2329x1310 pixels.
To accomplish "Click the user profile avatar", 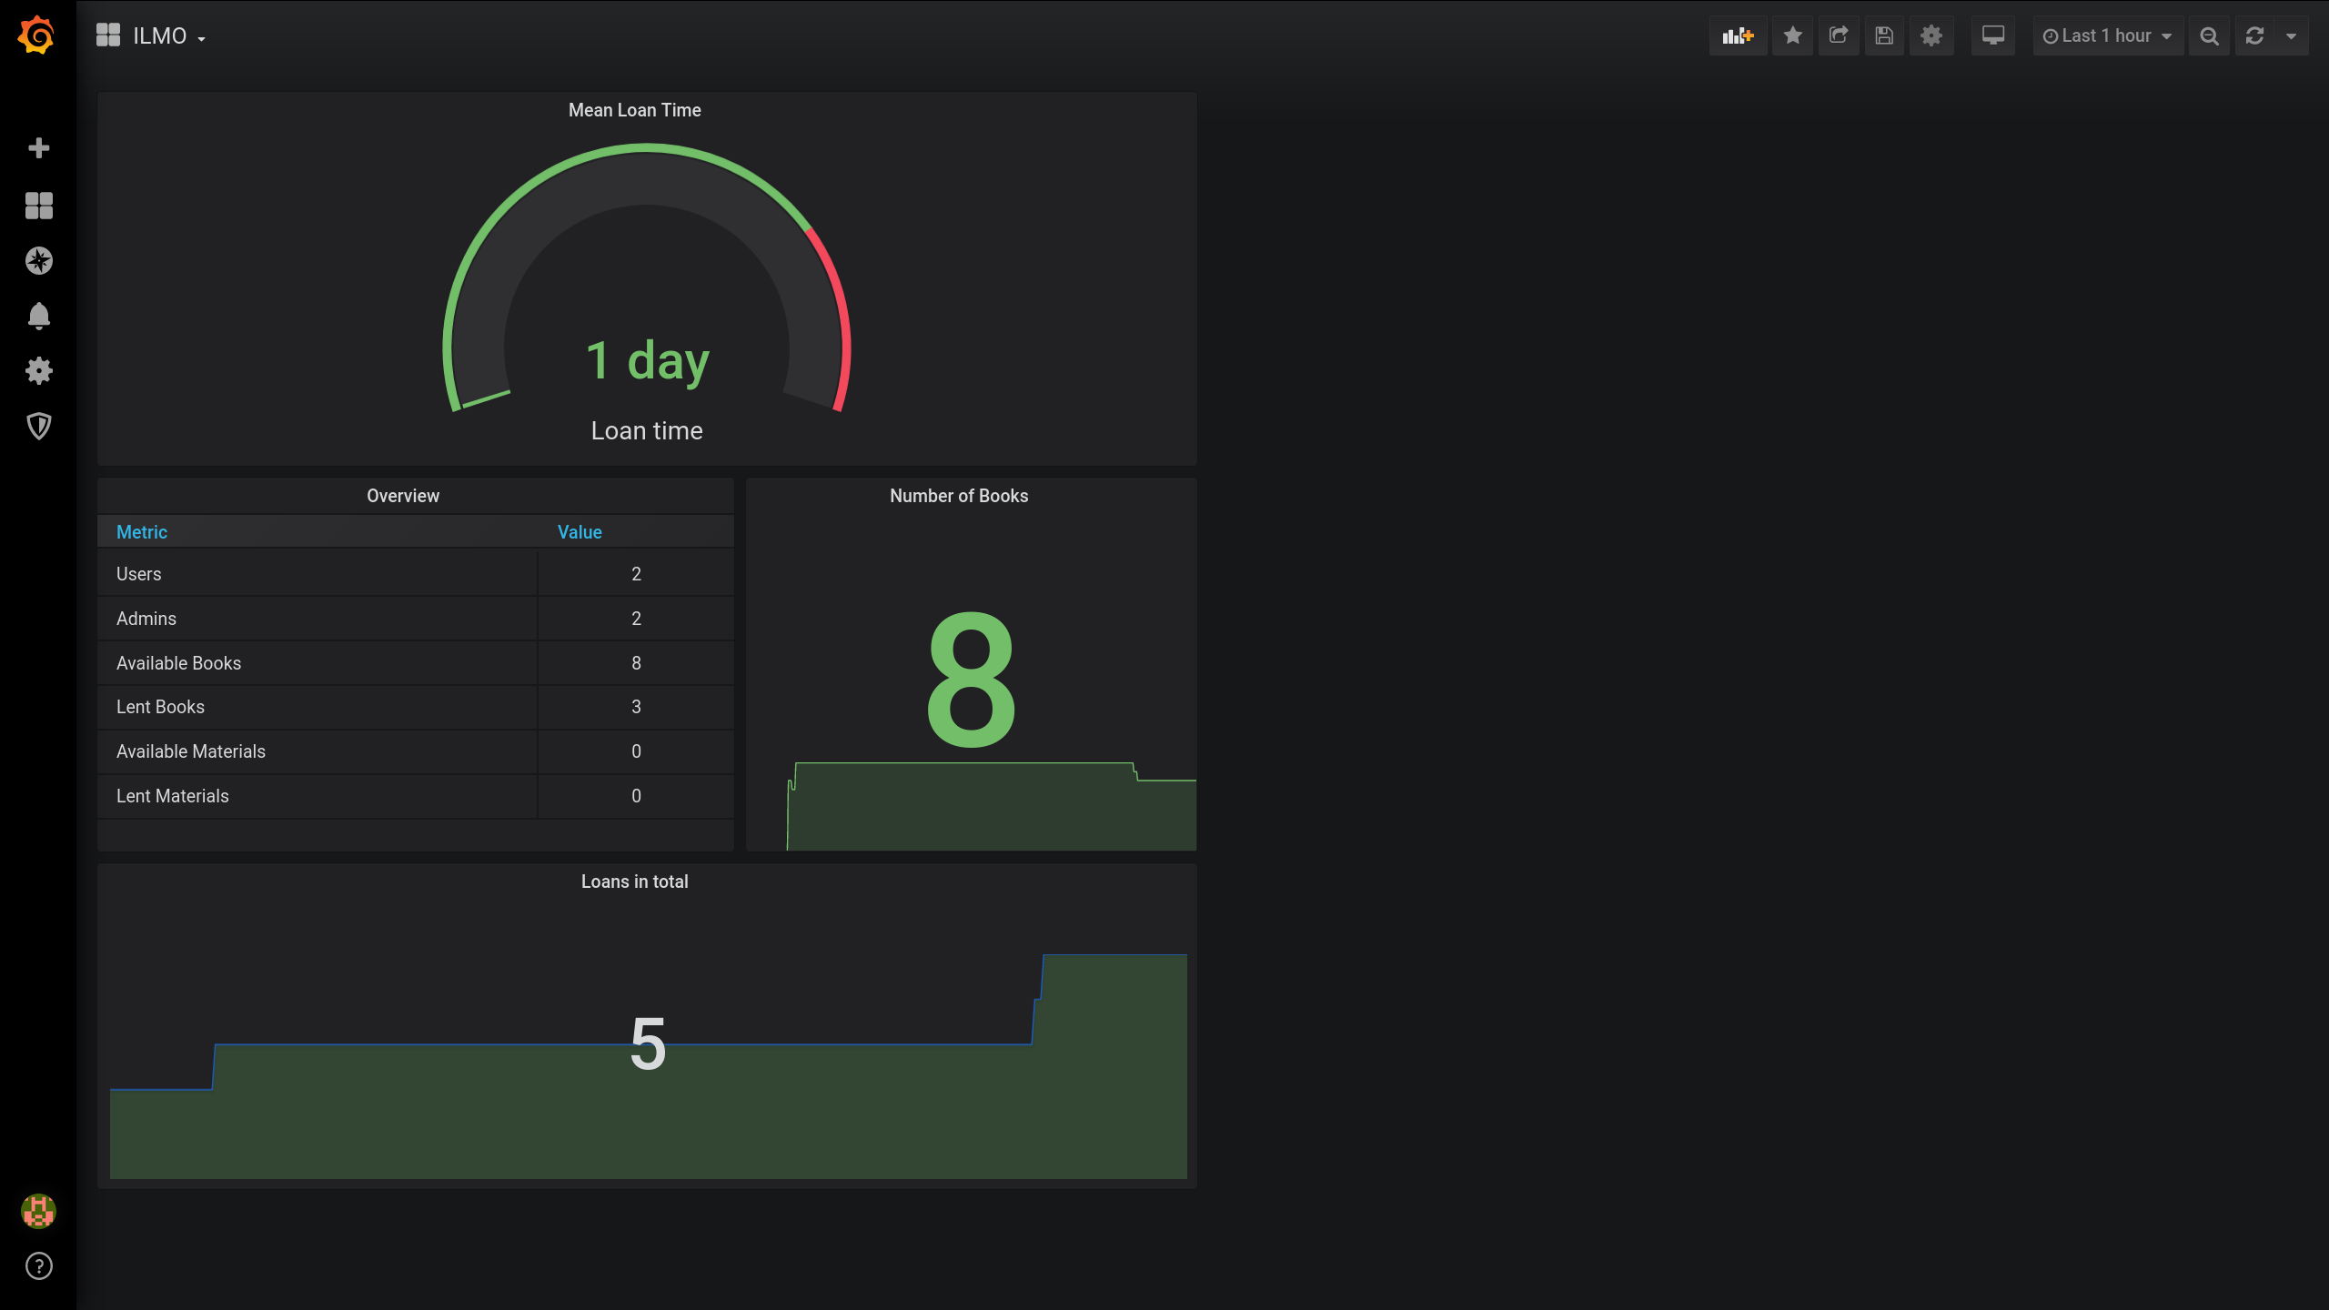I will 38,1211.
